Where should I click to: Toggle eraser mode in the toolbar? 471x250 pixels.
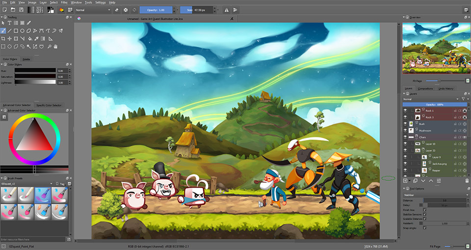pos(116,9)
